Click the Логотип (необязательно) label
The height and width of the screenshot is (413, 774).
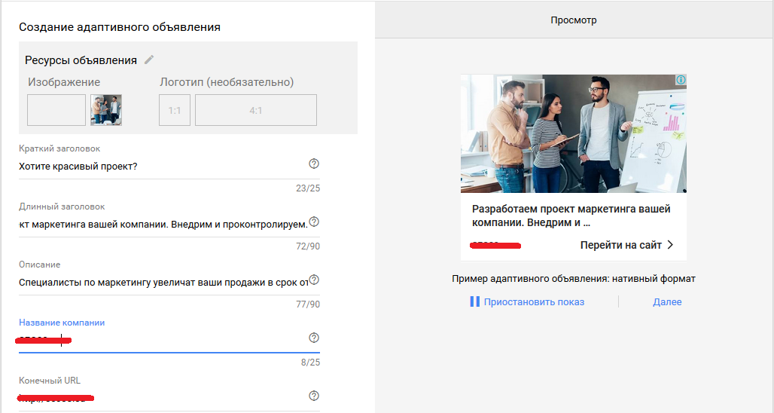pos(227,82)
